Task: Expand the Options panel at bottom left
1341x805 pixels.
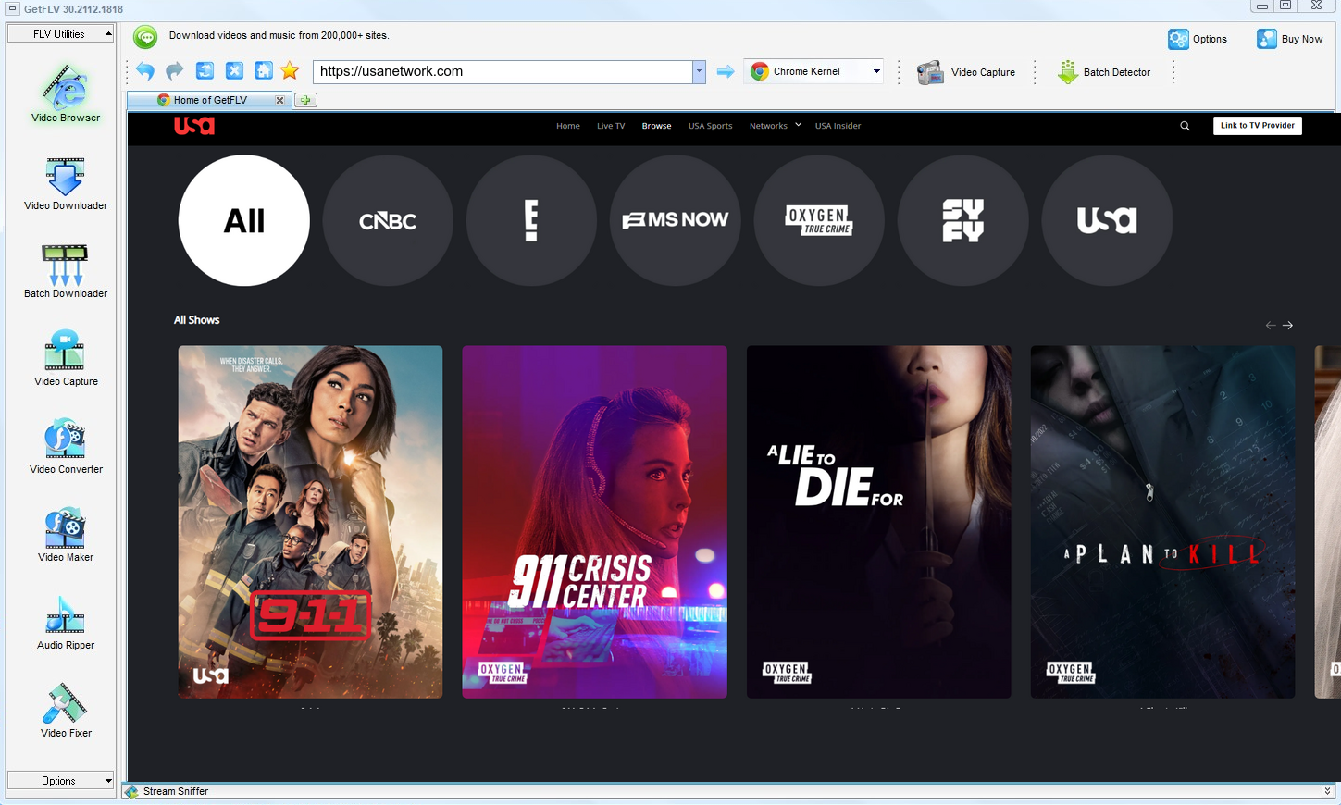Action: point(60,781)
